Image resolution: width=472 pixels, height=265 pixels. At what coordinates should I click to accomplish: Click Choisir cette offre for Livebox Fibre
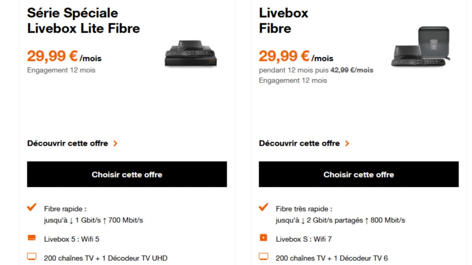pyautogui.click(x=358, y=174)
